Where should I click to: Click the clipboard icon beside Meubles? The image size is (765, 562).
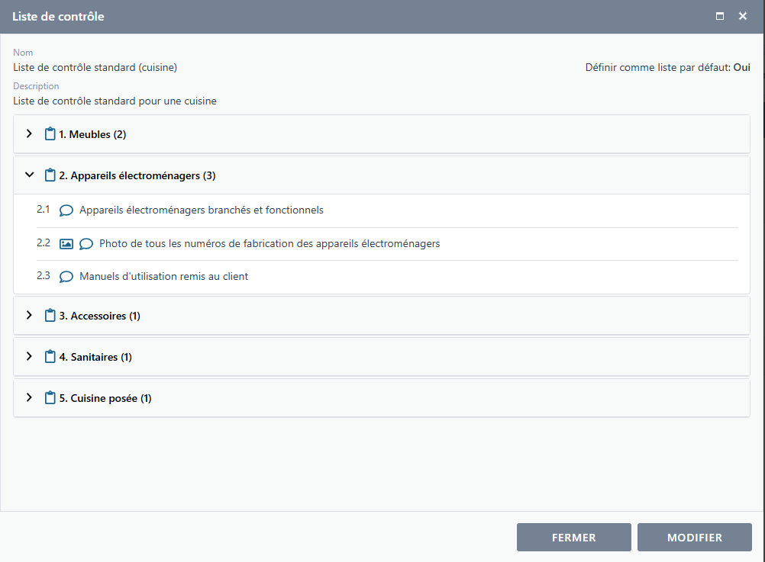(x=50, y=134)
